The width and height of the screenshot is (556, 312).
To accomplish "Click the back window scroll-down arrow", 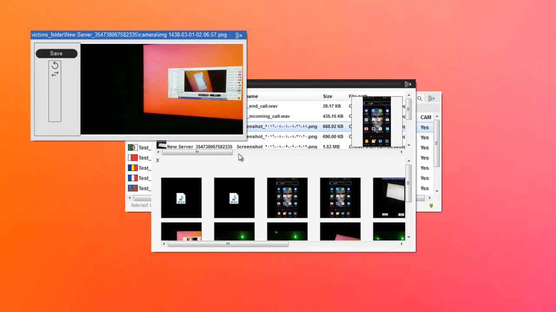I will coord(437,191).
